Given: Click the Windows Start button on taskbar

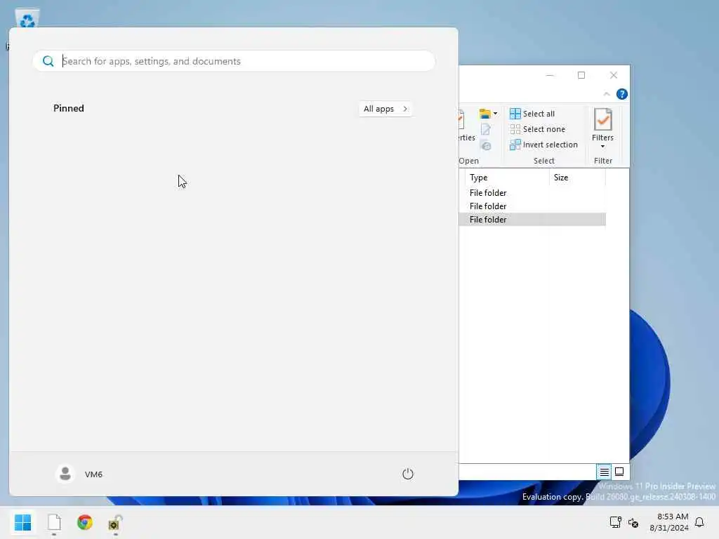Looking at the screenshot, I should [x=22, y=522].
